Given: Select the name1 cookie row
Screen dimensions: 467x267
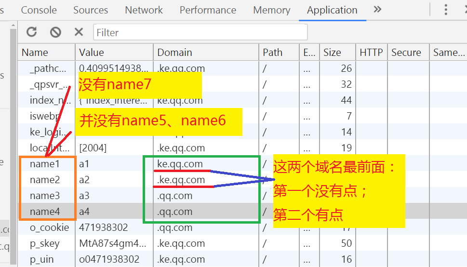Looking at the screenshot, I should 45,164.
